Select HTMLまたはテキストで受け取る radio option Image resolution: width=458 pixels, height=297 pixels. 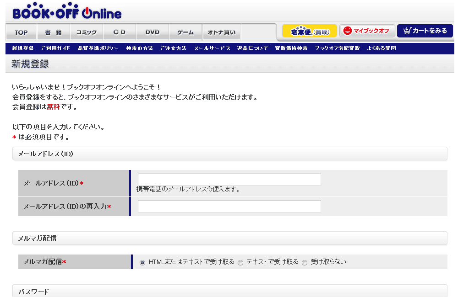(142, 262)
